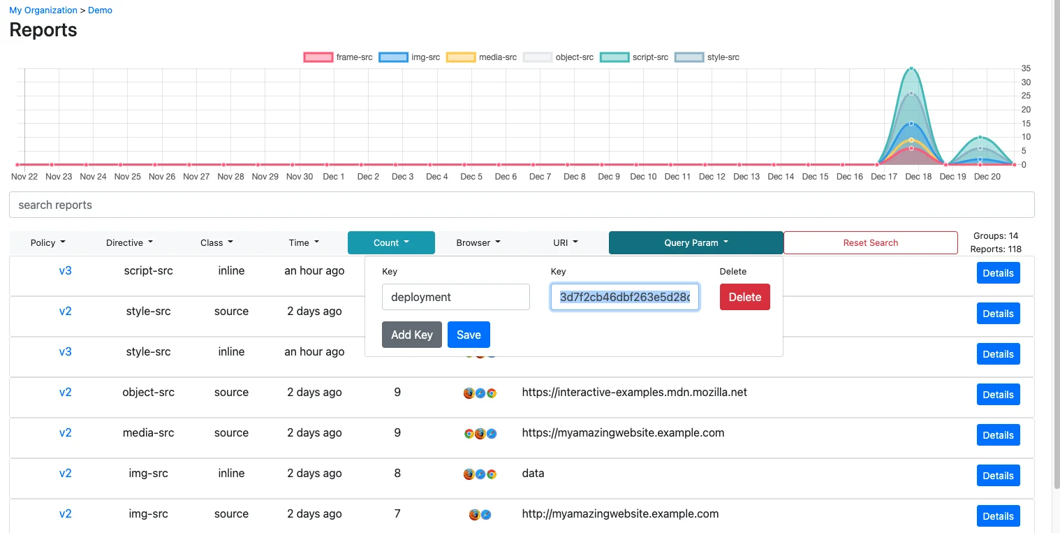The image size is (1060, 533).
Task: Click the Safari icon in the bottom img-src row
Action: (485, 514)
